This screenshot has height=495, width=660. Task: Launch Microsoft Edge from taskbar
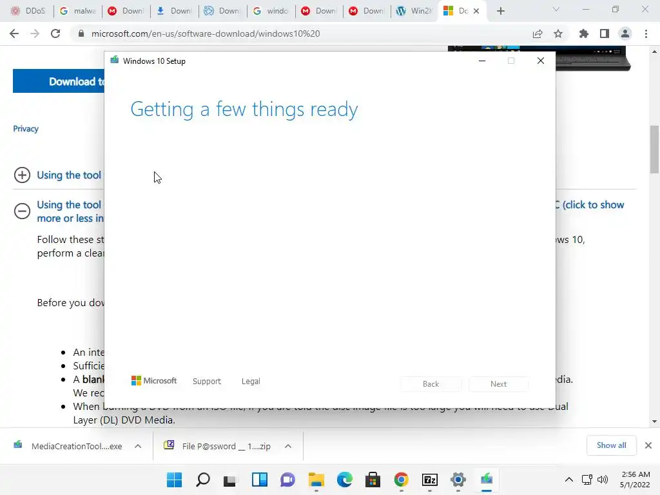(x=345, y=480)
